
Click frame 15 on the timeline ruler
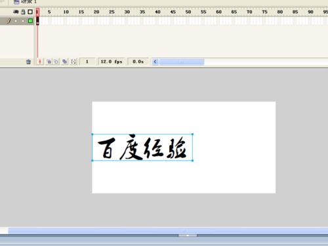coord(81,12)
